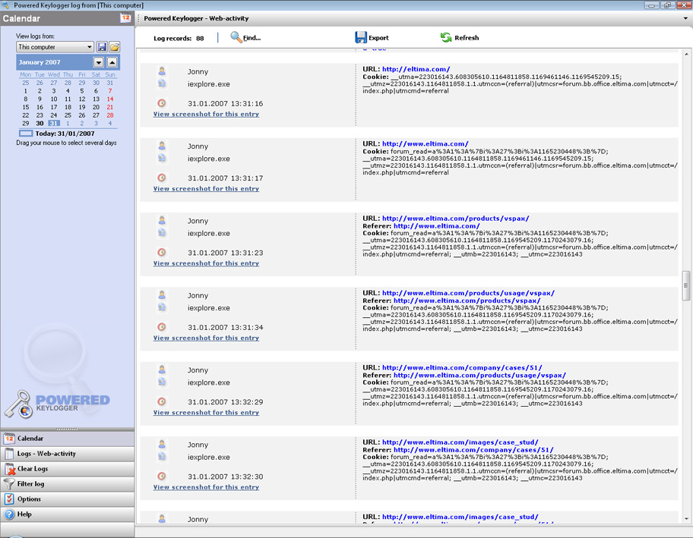The height and width of the screenshot is (538, 693).
Task: Click the Clear Logs icon
Action: pos(10,469)
